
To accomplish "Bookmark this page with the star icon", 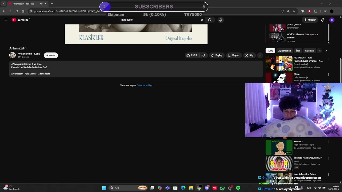I will pos(294,11).
